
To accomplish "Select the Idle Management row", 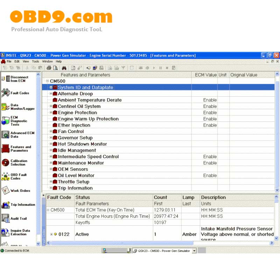I will pyautogui.click(x=158, y=150).
